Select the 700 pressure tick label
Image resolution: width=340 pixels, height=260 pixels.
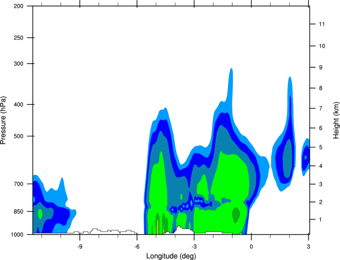(x=18, y=184)
